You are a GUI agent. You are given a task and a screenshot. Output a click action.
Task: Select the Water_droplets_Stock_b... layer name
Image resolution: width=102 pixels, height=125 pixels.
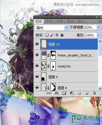click(76, 55)
